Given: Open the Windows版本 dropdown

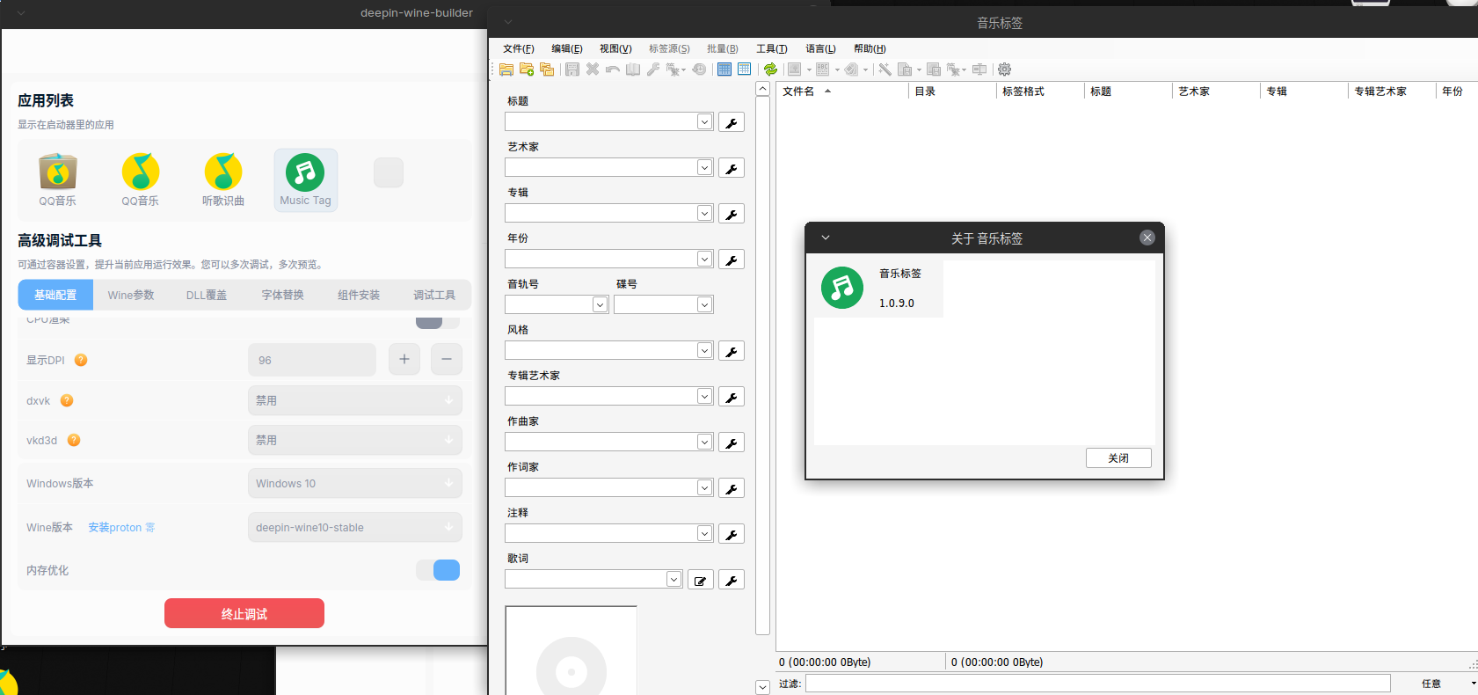Looking at the screenshot, I should [x=355, y=483].
